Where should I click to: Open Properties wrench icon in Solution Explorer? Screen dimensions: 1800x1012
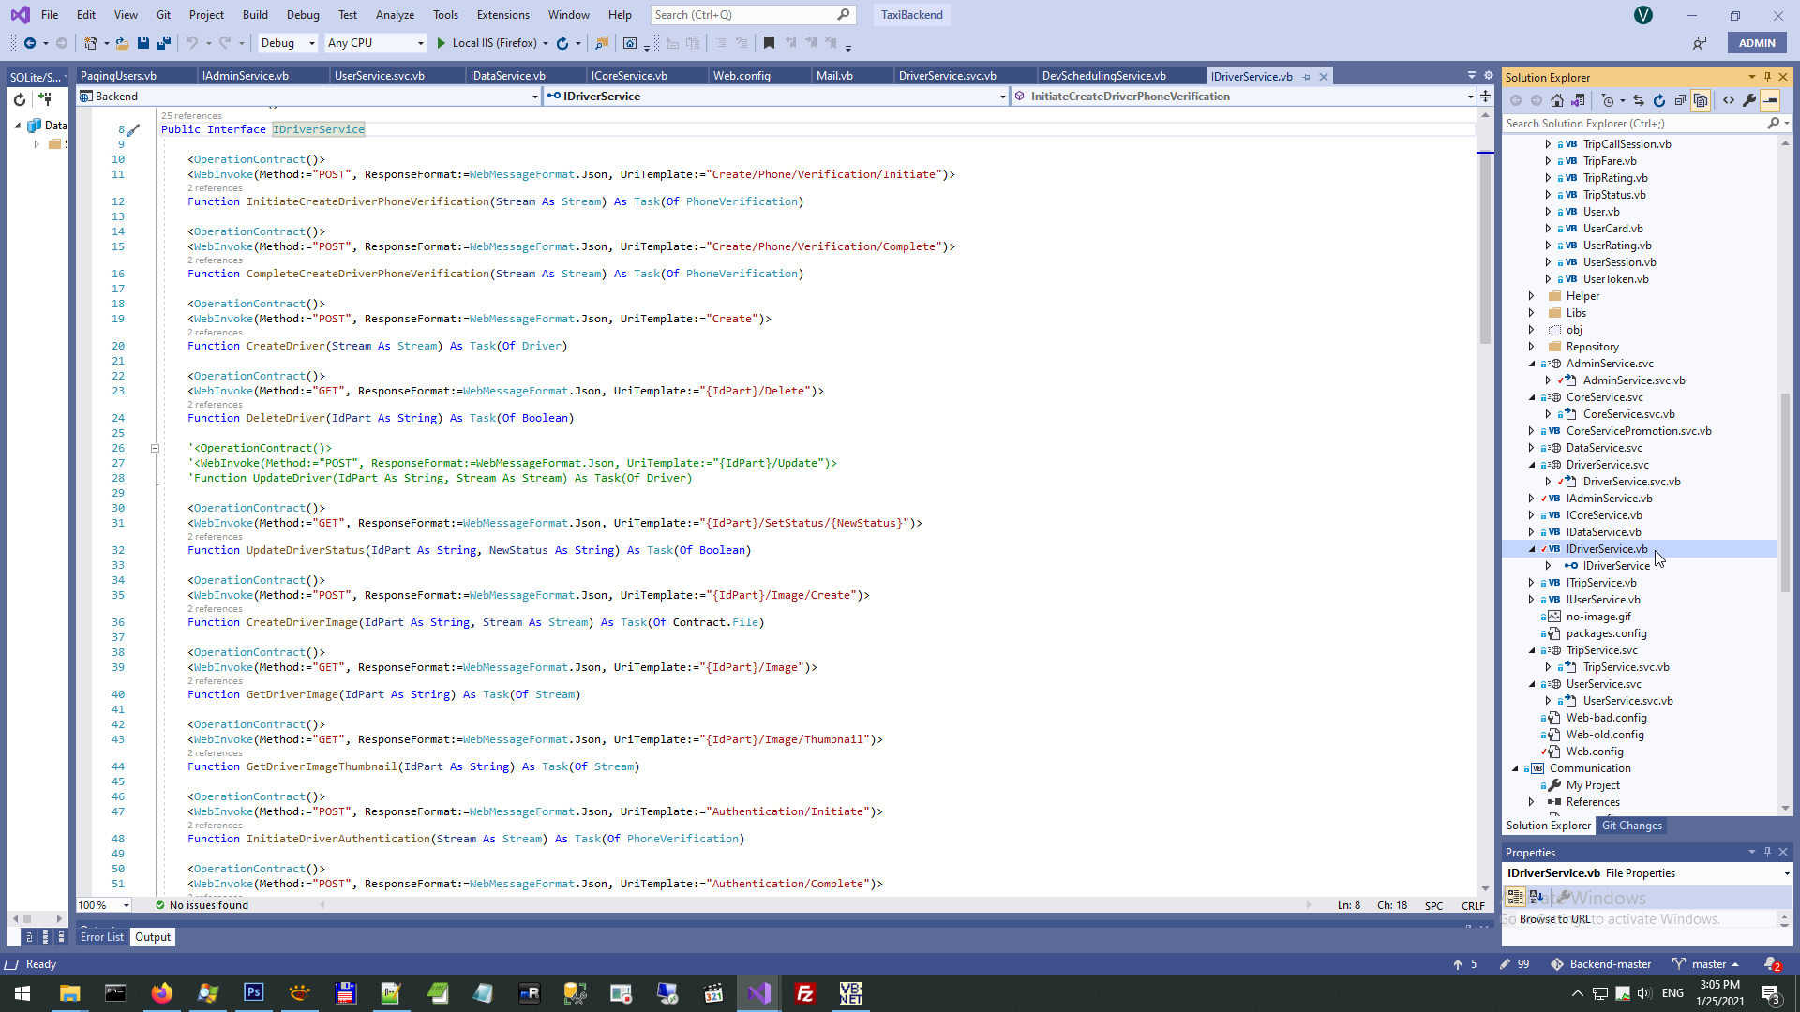pyautogui.click(x=1749, y=100)
